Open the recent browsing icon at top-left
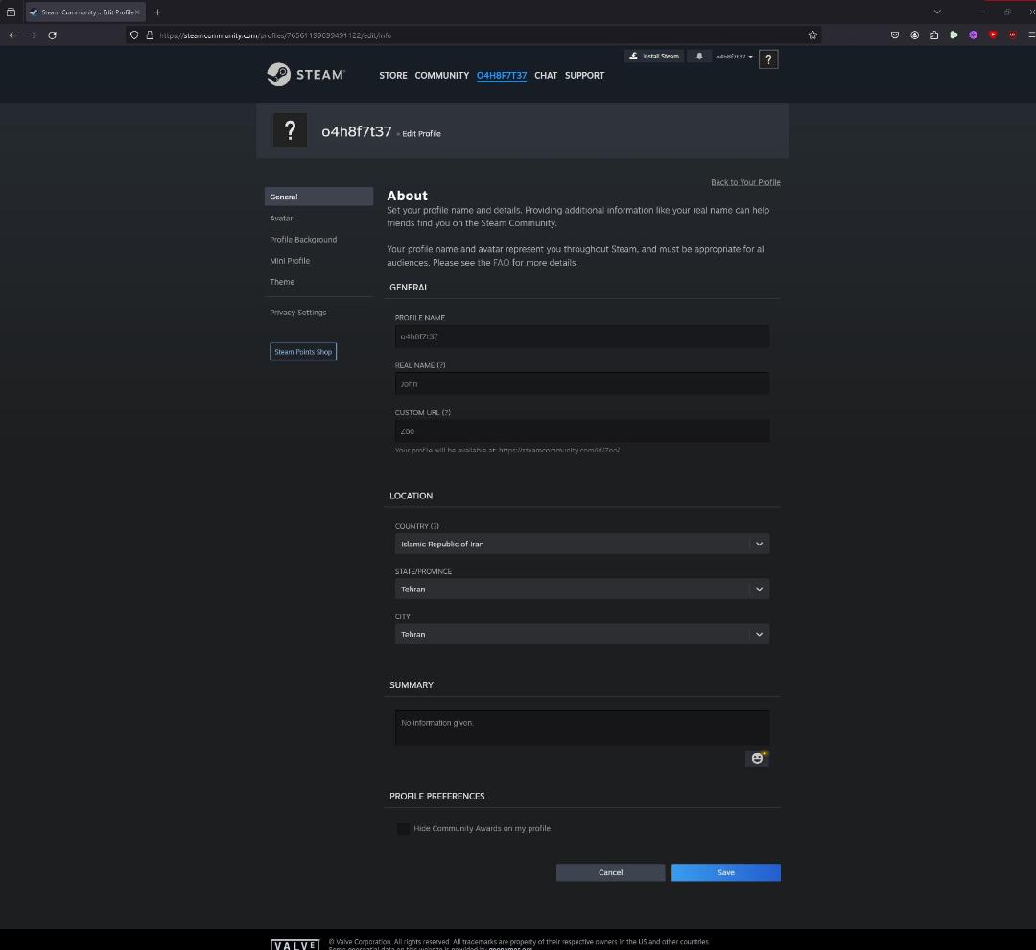The height and width of the screenshot is (950, 1036). click(x=11, y=12)
